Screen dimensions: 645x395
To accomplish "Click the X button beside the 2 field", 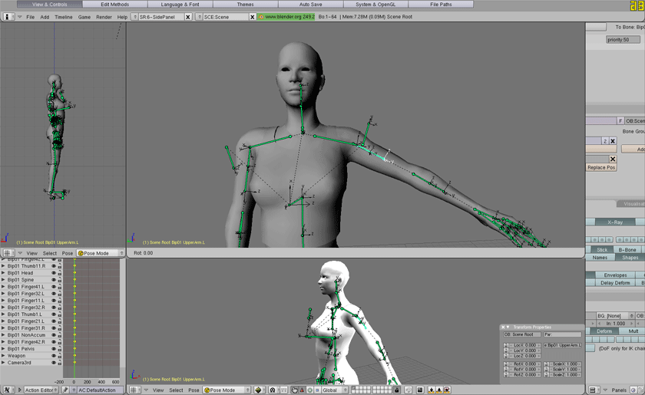I will [613, 141].
